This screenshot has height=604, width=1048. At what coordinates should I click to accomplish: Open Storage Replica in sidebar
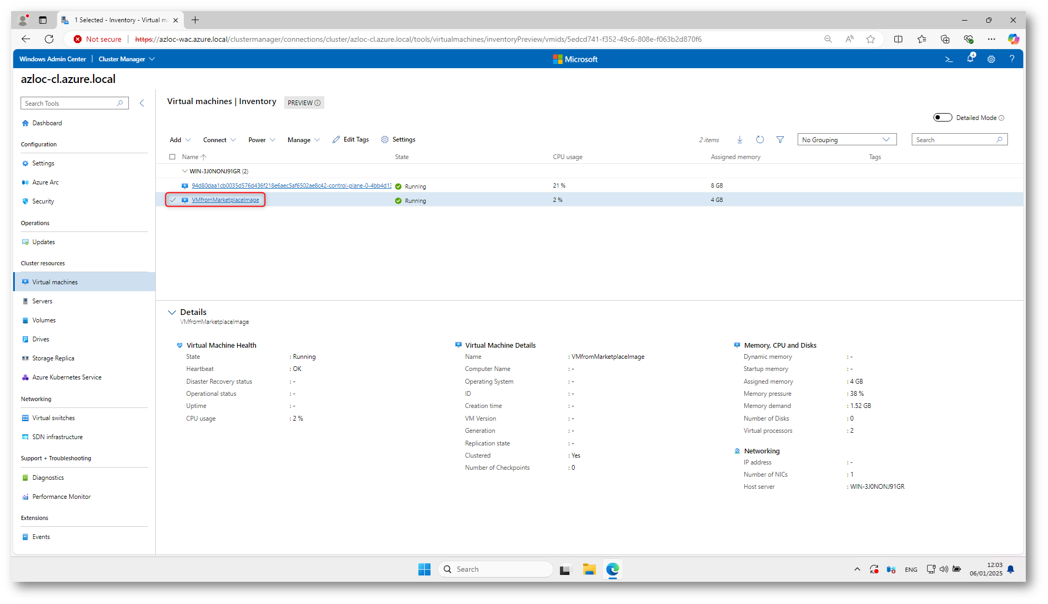[x=53, y=358]
